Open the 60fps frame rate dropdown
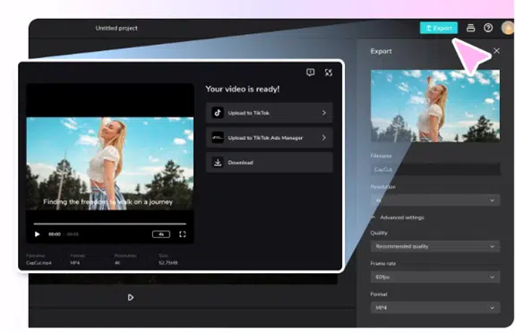This screenshot has width=516, height=333. 435,277
